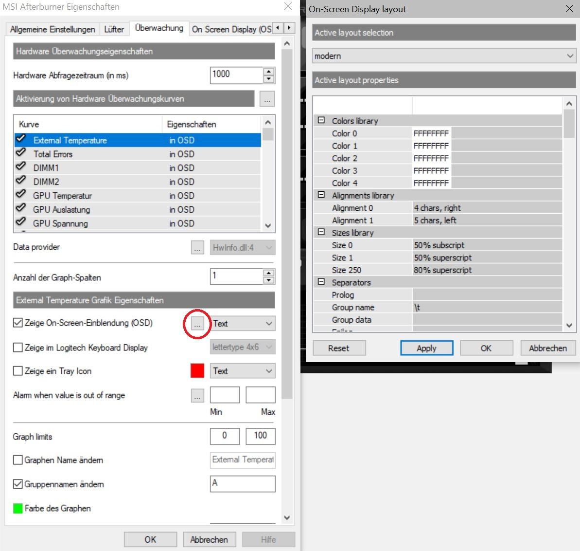580x551 pixels.
Task: Select the Size 250 value cell
Action: point(487,270)
